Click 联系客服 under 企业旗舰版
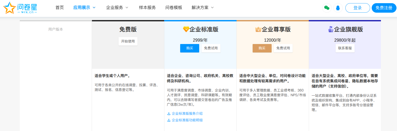Viewport: 397px width, 131px height. coord(345,48)
